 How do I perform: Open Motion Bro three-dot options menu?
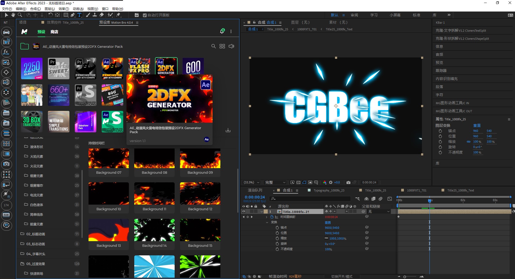pos(231,31)
